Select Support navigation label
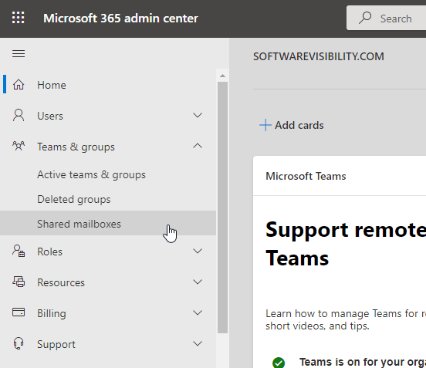 56,344
